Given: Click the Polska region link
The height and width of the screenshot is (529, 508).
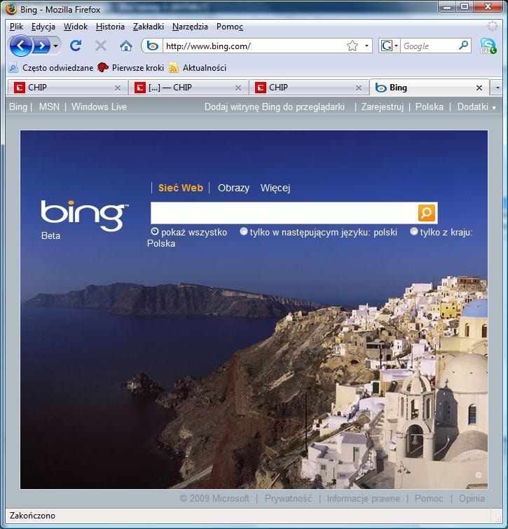Looking at the screenshot, I should click(x=429, y=107).
